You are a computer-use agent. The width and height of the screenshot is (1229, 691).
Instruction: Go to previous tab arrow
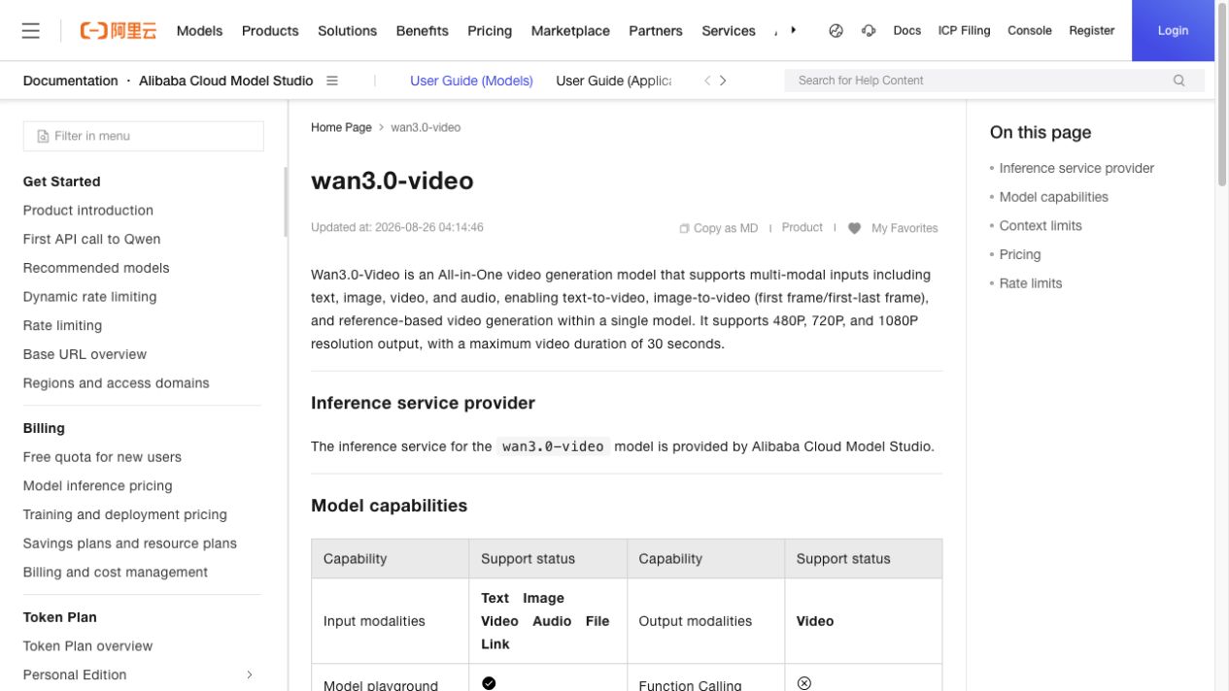[x=707, y=81]
